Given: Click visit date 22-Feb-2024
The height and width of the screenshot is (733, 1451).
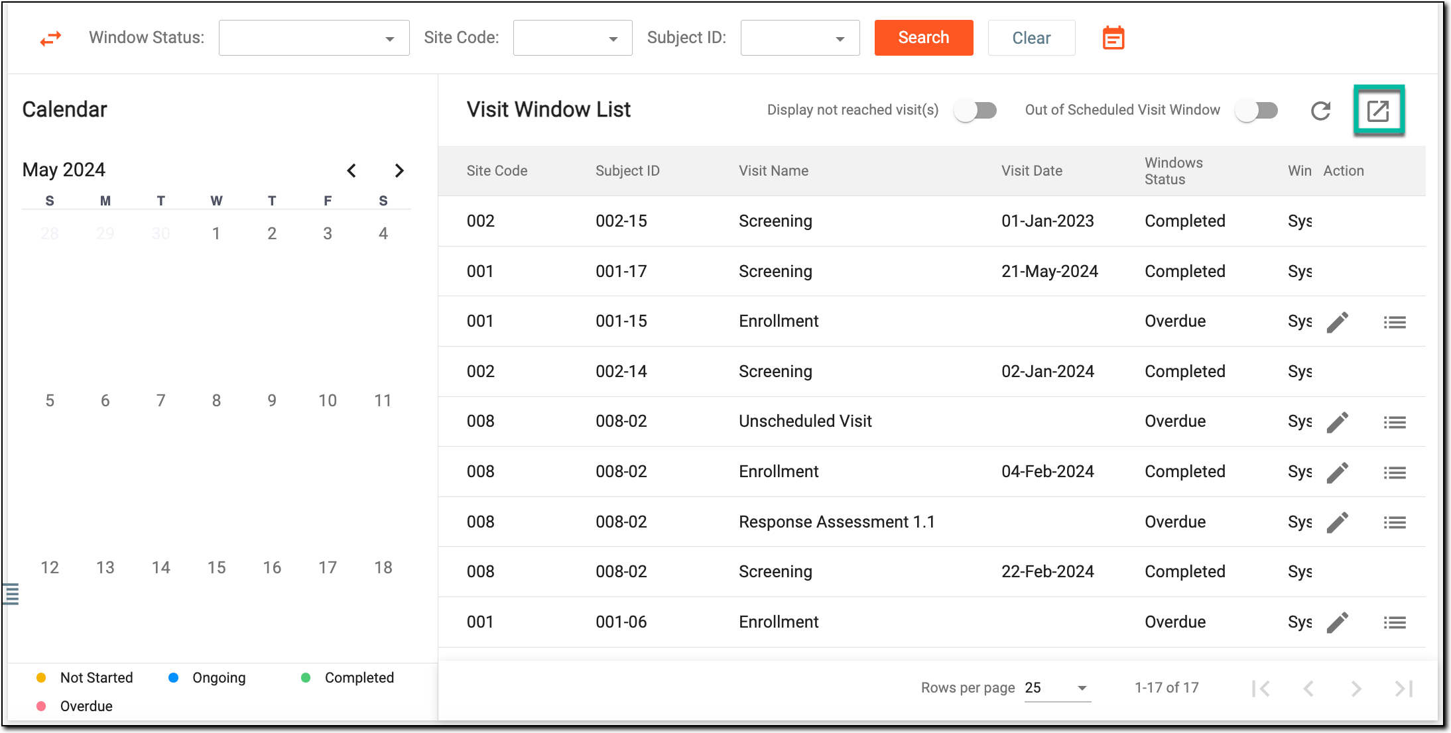Looking at the screenshot, I should pos(1048,571).
